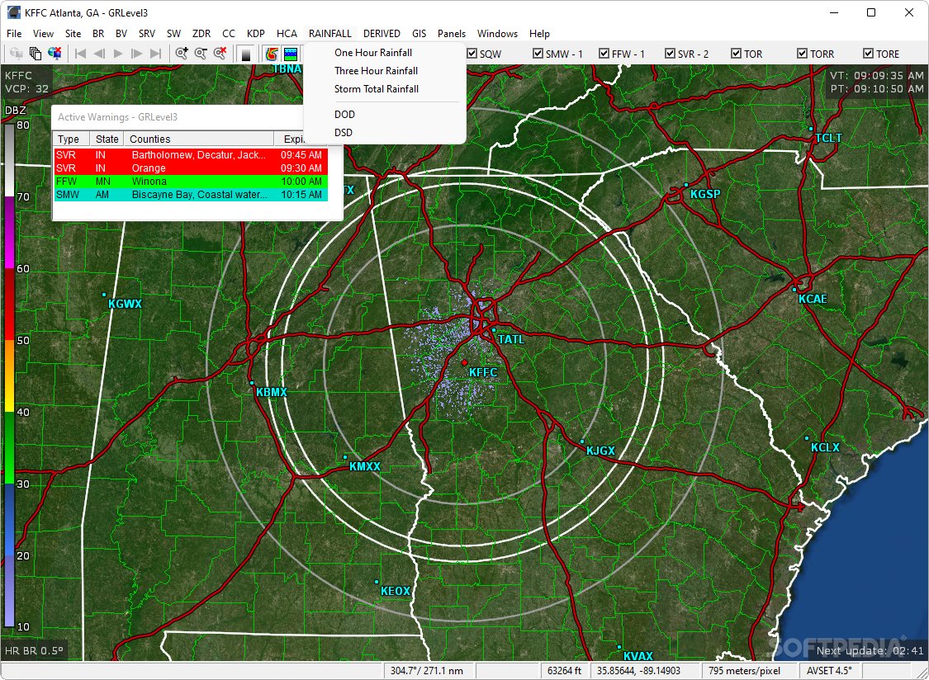Click the grayed network connection toolbar icon
Image resolution: width=929 pixels, height=680 pixels.
[17, 54]
